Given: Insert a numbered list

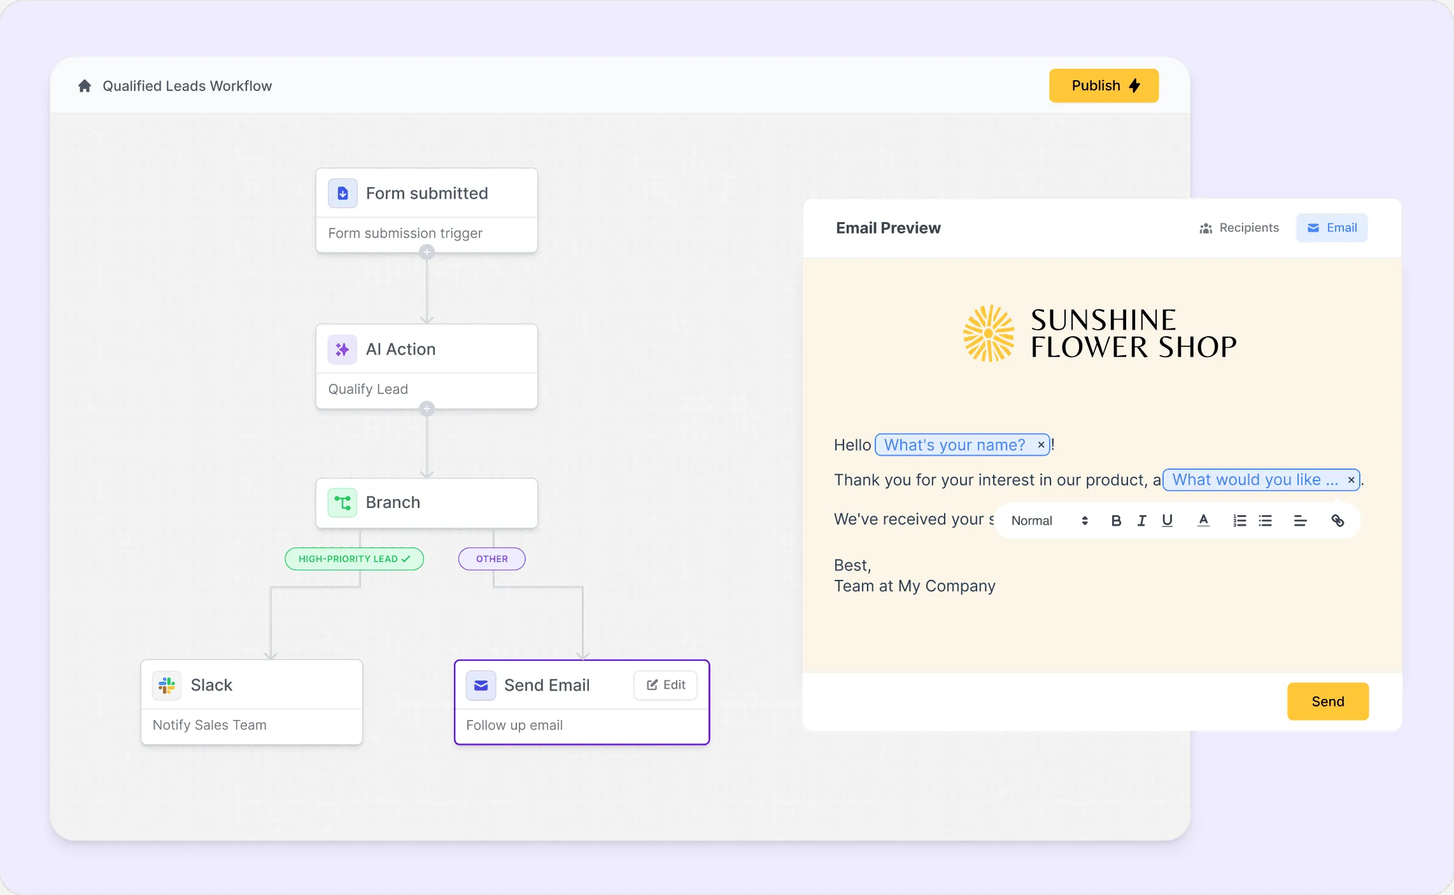Looking at the screenshot, I should click(1239, 521).
